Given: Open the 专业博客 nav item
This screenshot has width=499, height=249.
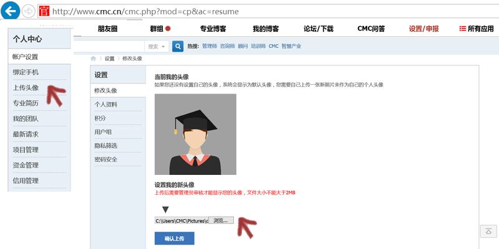Looking at the screenshot, I should coord(213,29).
